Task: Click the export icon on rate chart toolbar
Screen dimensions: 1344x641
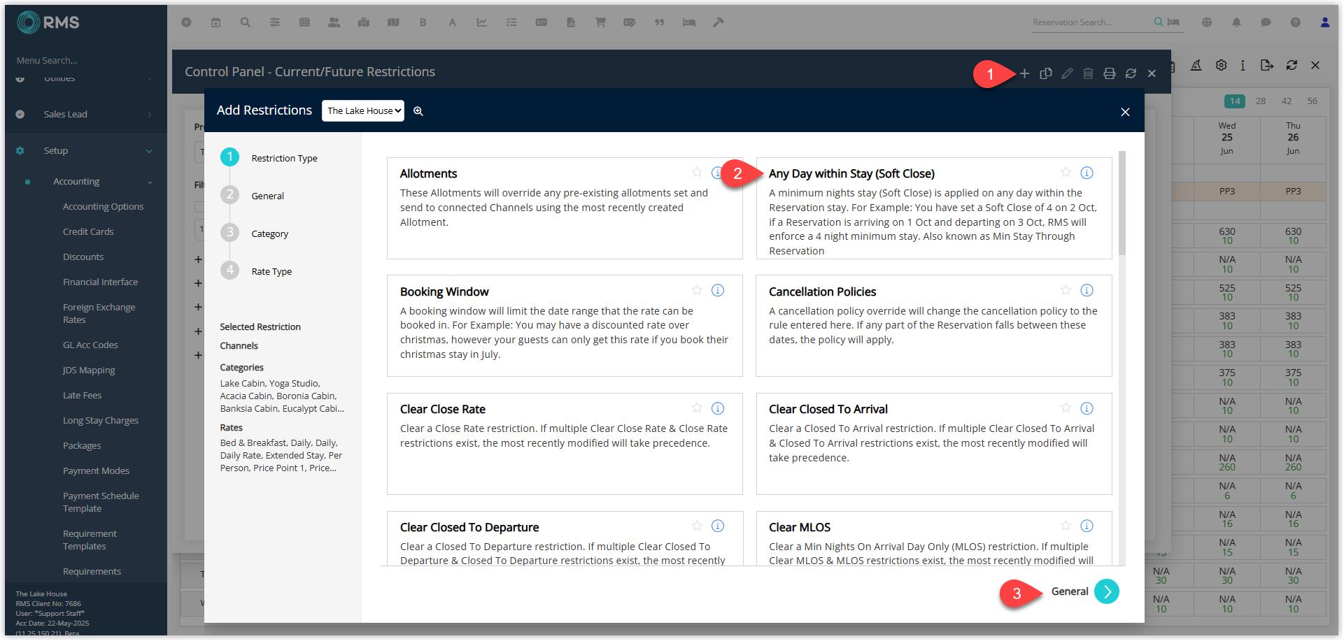Action: tap(1266, 65)
